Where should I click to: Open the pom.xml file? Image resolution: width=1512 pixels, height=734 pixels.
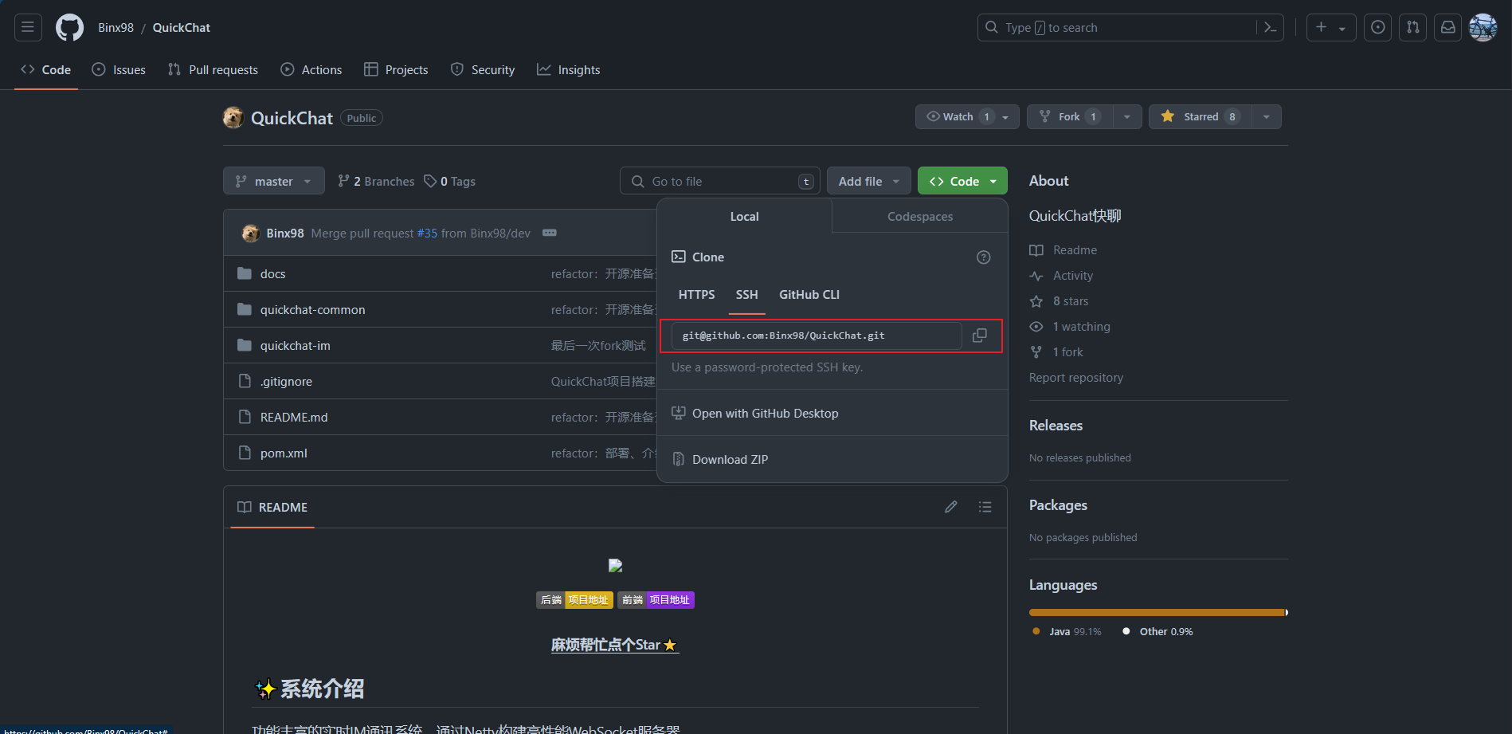click(284, 453)
